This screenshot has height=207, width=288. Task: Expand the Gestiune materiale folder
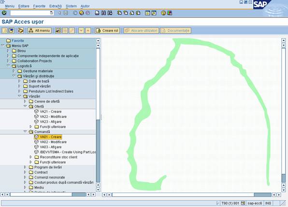tap(14, 71)
